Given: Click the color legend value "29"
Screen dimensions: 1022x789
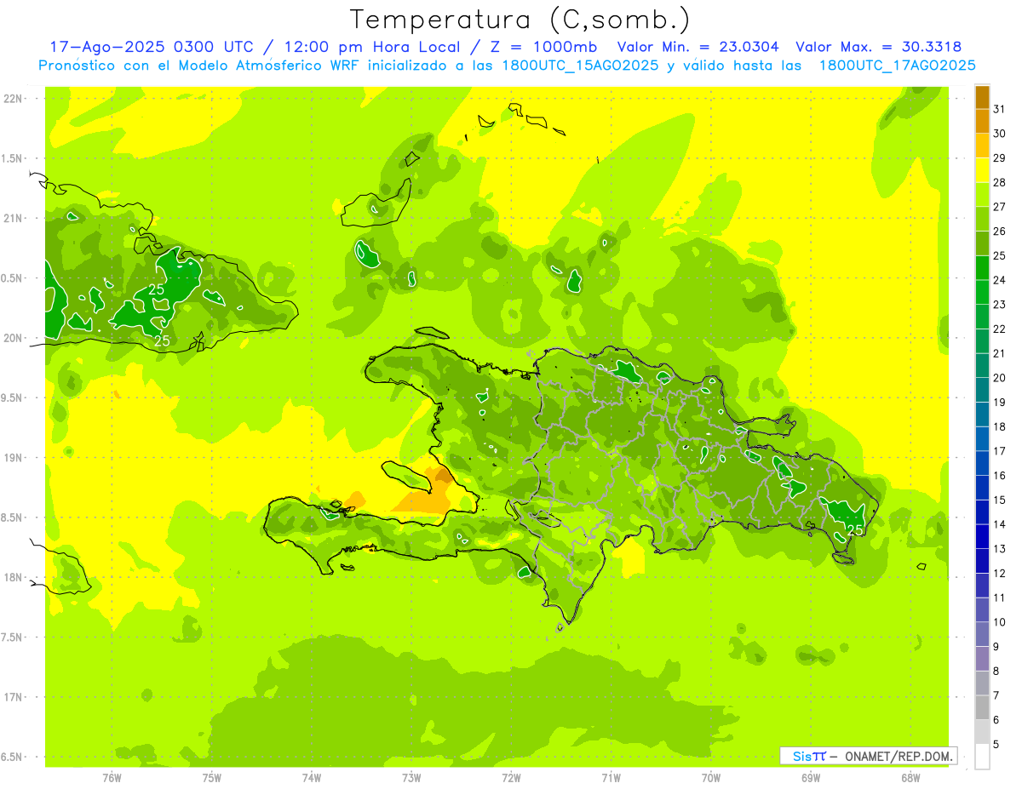Looking at the screenshot, I should click(1000, 157).
